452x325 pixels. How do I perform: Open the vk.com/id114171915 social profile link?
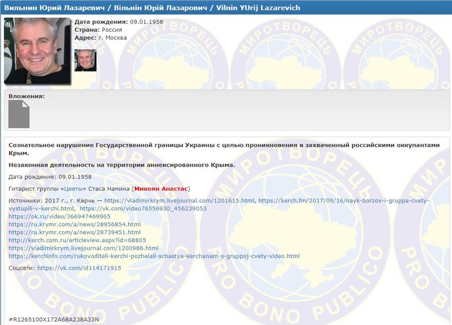79,268
